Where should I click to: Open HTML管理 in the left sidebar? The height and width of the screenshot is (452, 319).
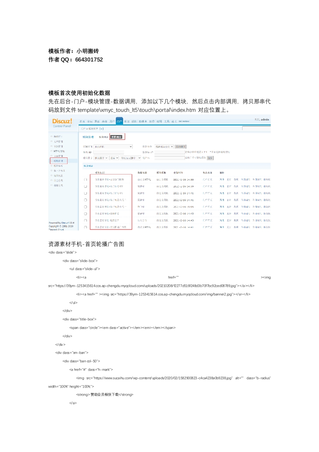click(x=59, y=151)
